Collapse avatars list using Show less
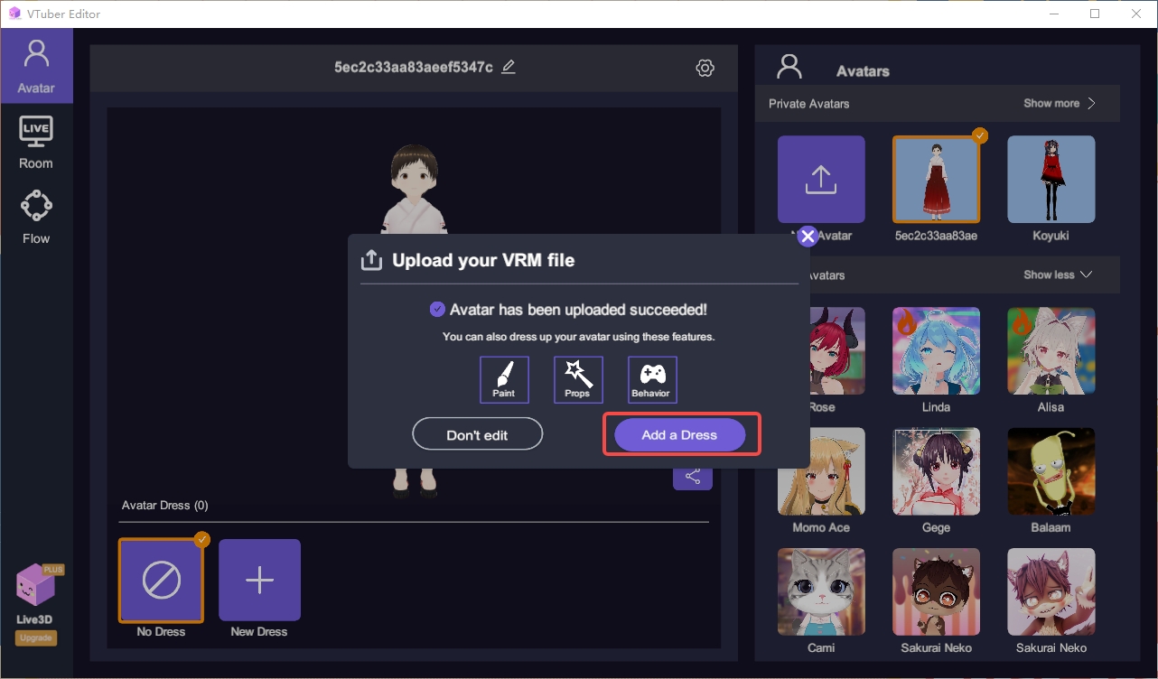The height and width of the screenshot is (679, 1158). tap(1055, 274)
